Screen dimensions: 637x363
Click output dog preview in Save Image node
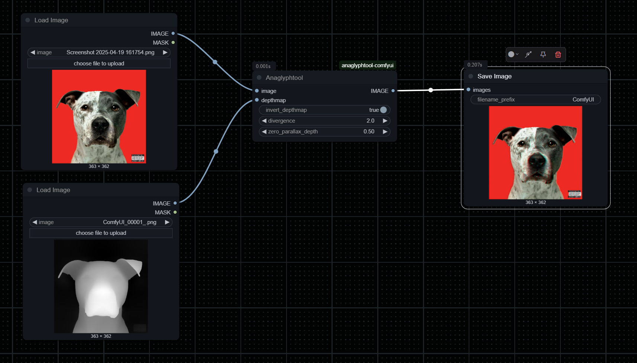(536, 153)
